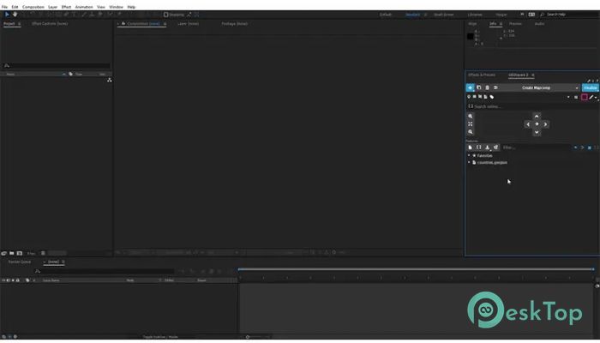
Task: Switch to the Render Queue tab
Action: click(20, 262)
